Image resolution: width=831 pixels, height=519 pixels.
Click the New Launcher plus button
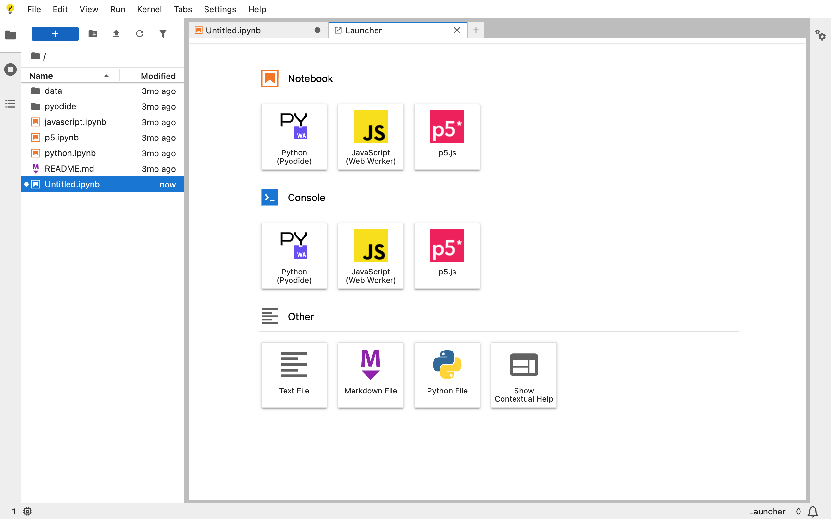coord(55,34)
